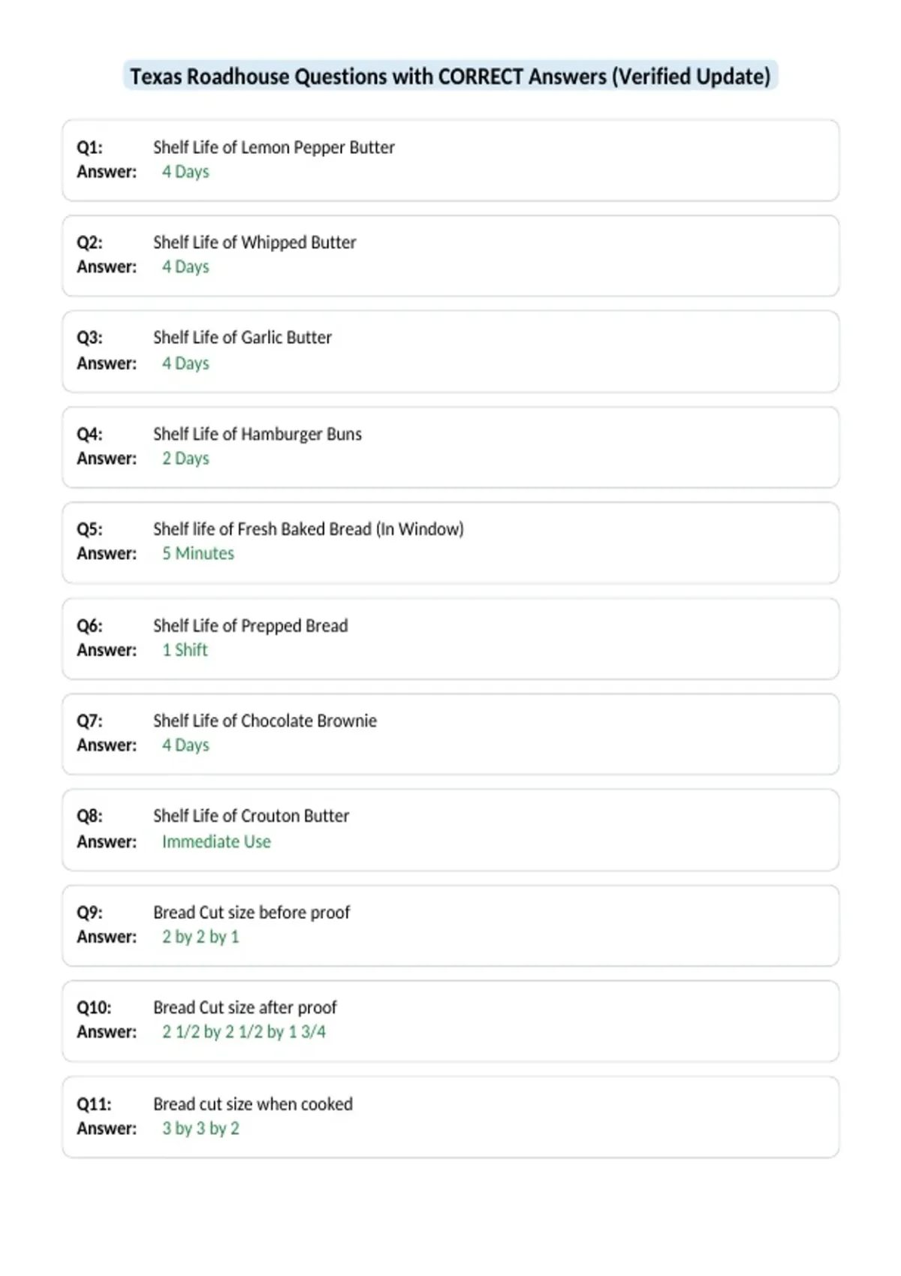Click the Texas Roadhouse document title
This screenshot has width=901, height=1276.
[450, 77]
